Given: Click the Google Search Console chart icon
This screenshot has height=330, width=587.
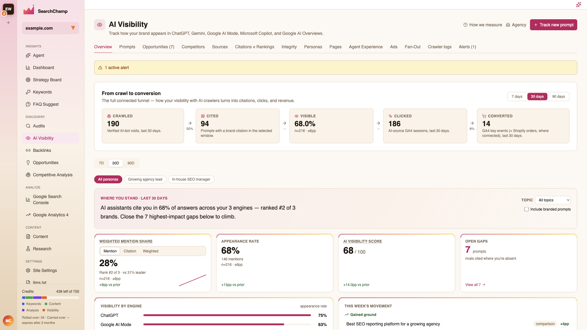Looking at the screenshot, I should 28,200.
